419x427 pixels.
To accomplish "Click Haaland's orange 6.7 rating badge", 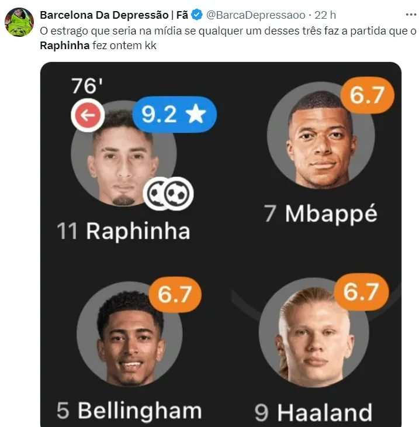I will 362,291.
